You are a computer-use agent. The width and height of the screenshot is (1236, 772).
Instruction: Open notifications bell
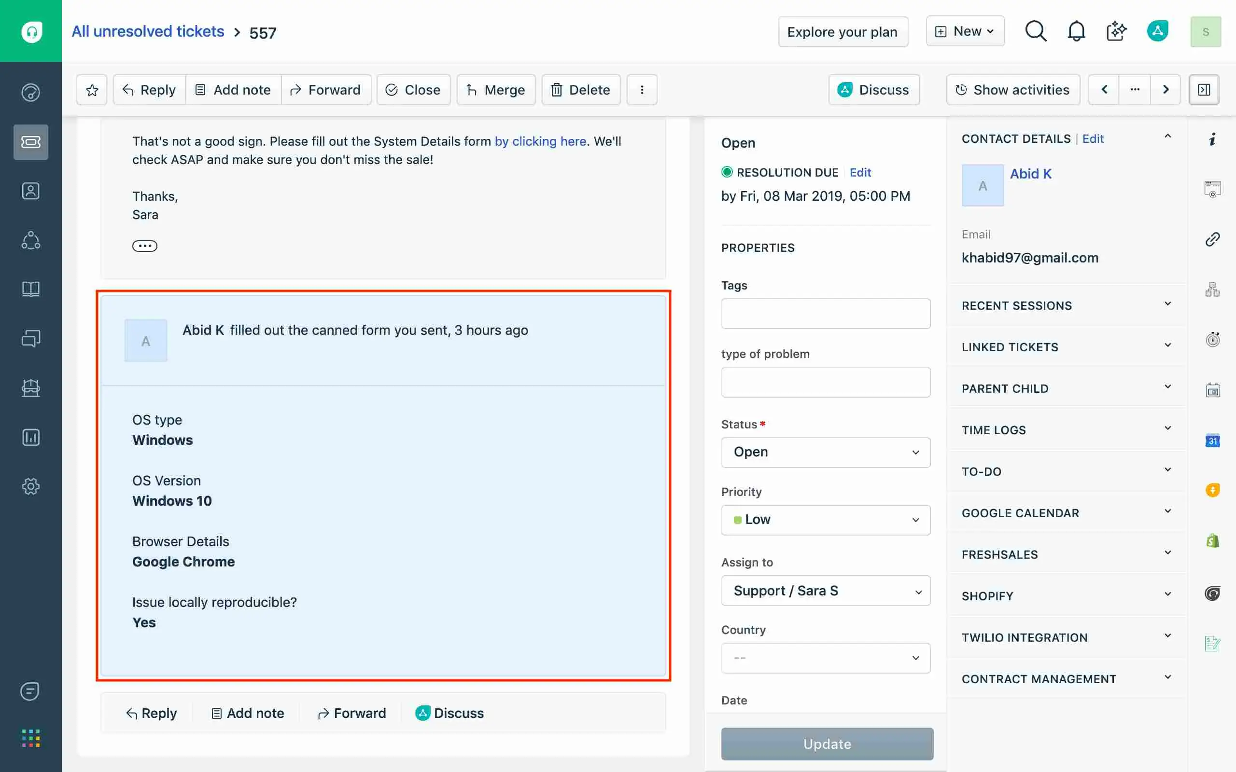click(1076, 31)
